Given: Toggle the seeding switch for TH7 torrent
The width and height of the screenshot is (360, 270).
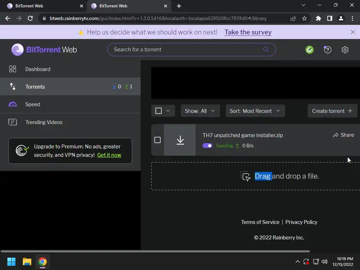Looking at the screenshot, I should pos(207,146).
